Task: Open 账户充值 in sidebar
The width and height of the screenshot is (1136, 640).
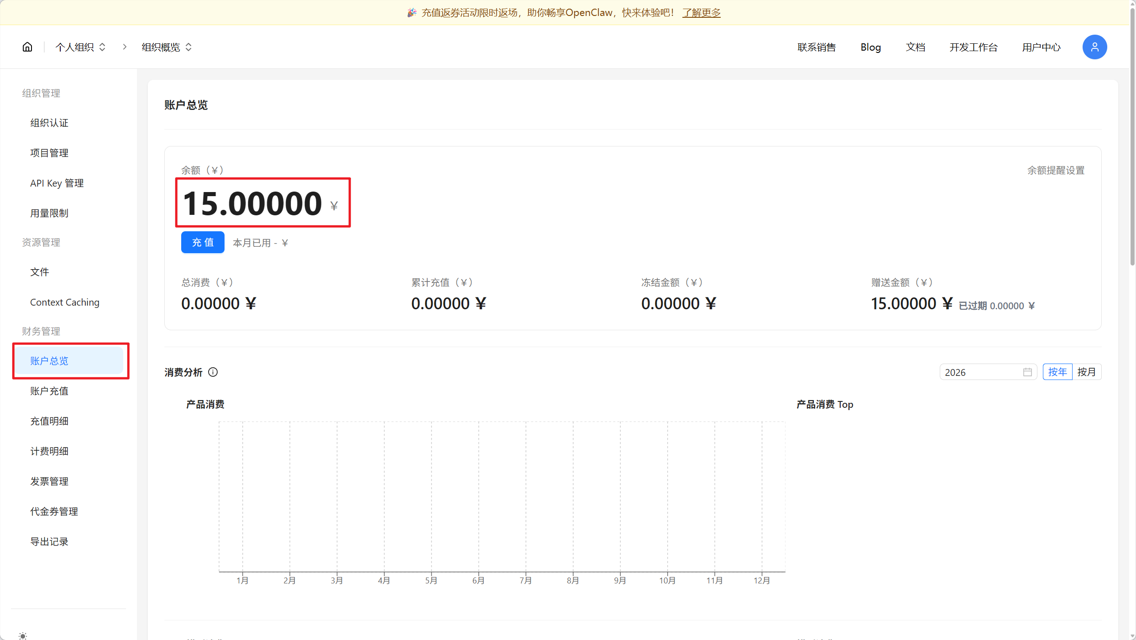Action: click(x=49, y=391)
